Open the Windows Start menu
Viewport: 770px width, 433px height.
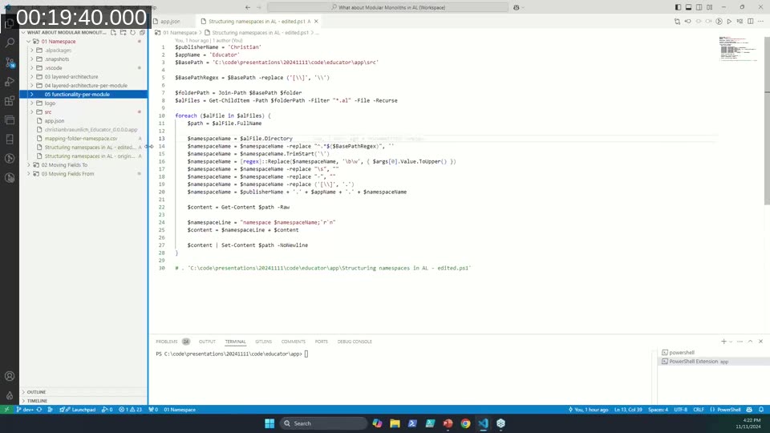pyautogui.click(x=269, y=423)
